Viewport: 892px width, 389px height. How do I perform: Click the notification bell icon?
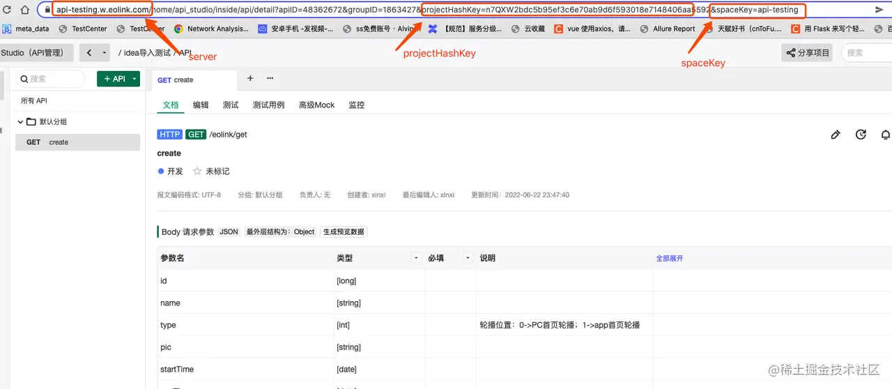[886, 135]
